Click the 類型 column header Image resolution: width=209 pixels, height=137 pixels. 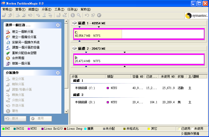point(118,77)
